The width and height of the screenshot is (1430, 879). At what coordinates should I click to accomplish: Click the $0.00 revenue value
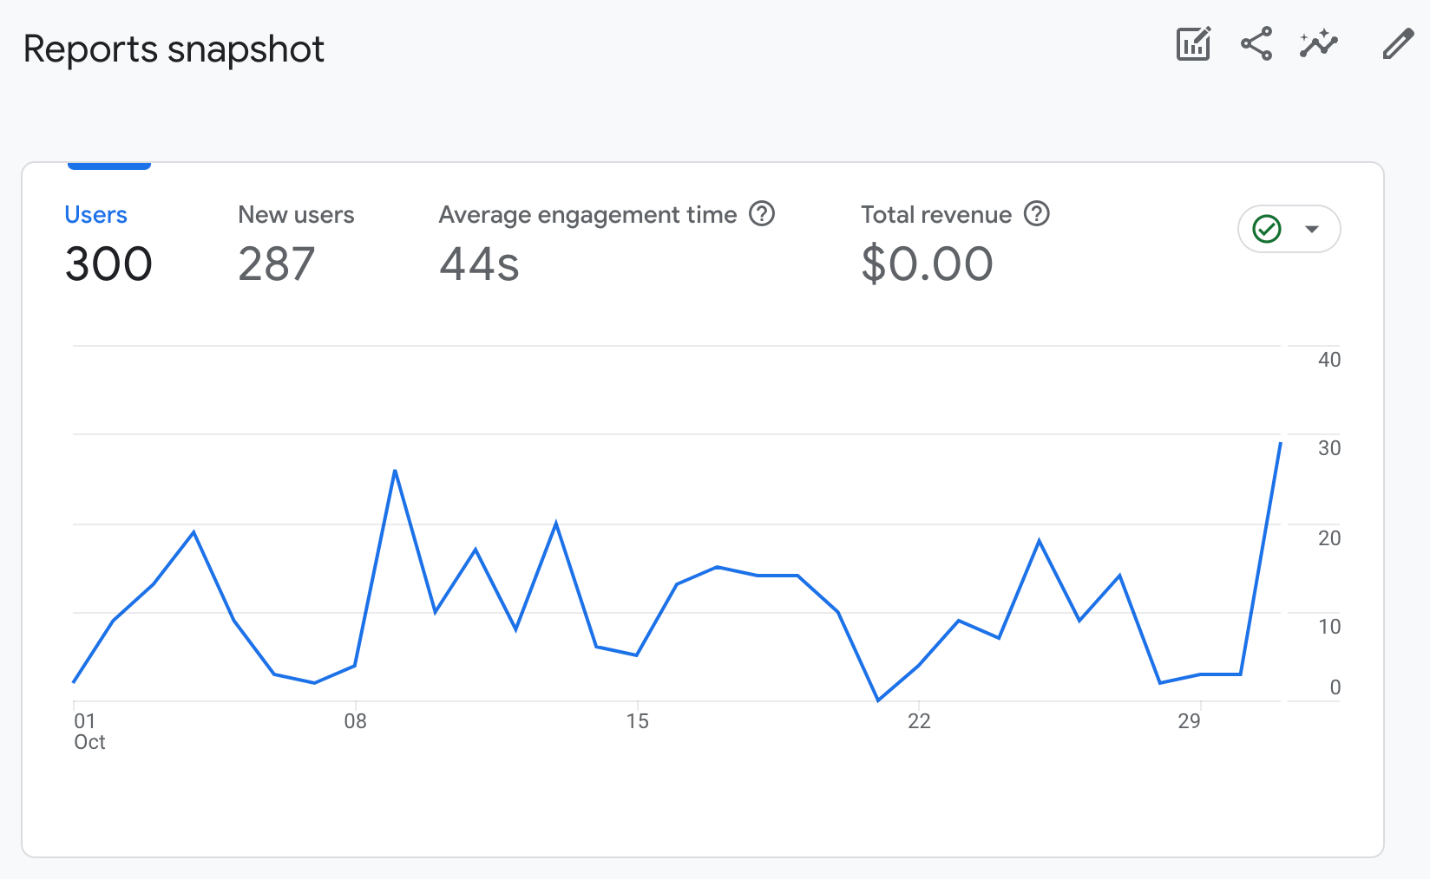[927, 264]
